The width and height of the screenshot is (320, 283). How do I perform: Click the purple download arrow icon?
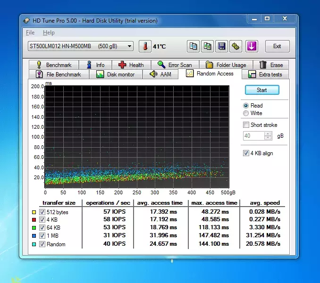point(252,46)
